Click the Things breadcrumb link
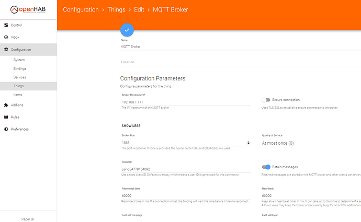 [x=116, y=10]
